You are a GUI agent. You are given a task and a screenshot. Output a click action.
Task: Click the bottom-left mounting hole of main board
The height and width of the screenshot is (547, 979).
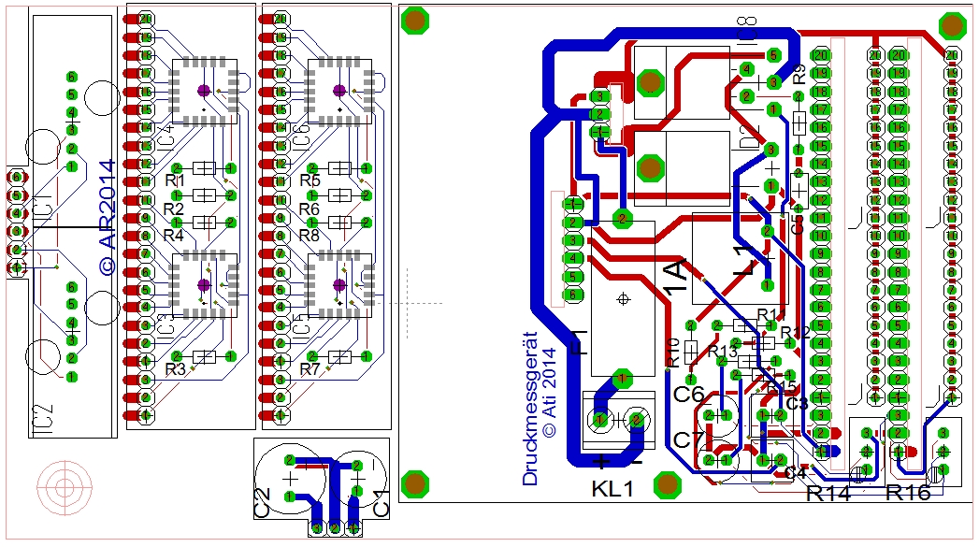coord(413,483)
